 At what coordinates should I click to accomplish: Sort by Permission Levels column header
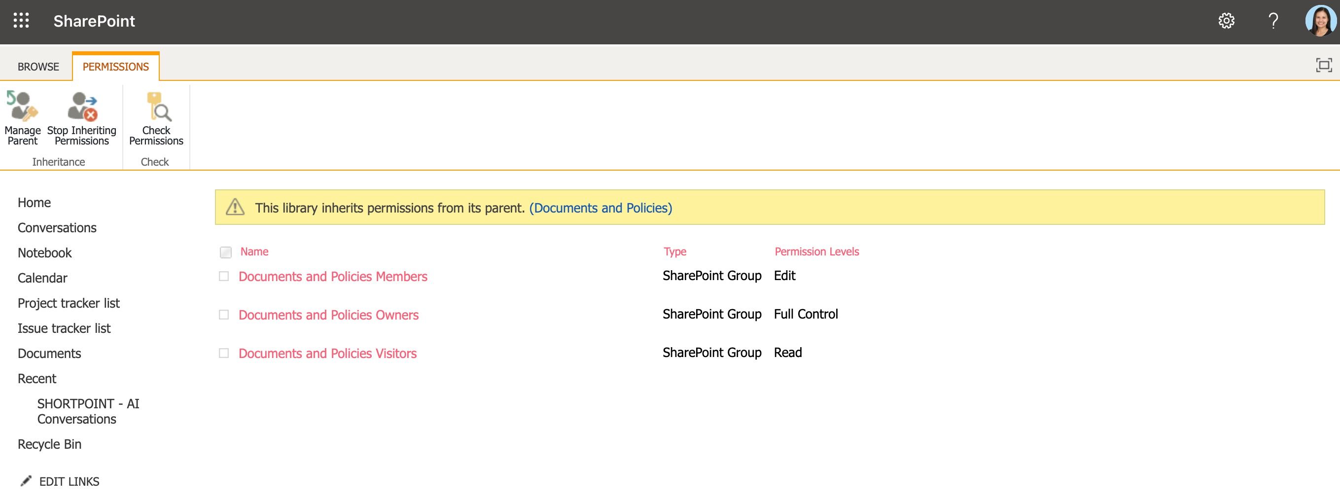pyautogui.click(x=817, y=252)
